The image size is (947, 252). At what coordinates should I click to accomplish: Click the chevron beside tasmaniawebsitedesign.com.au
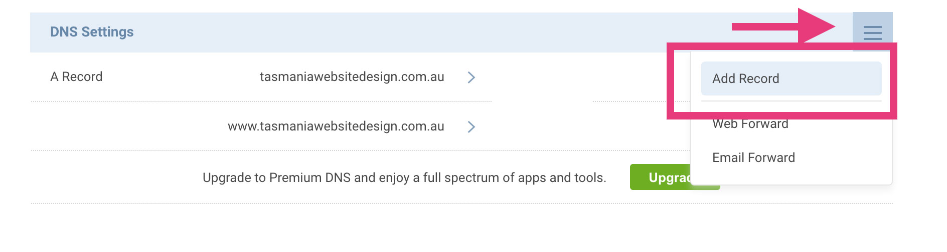click(471, 77)
